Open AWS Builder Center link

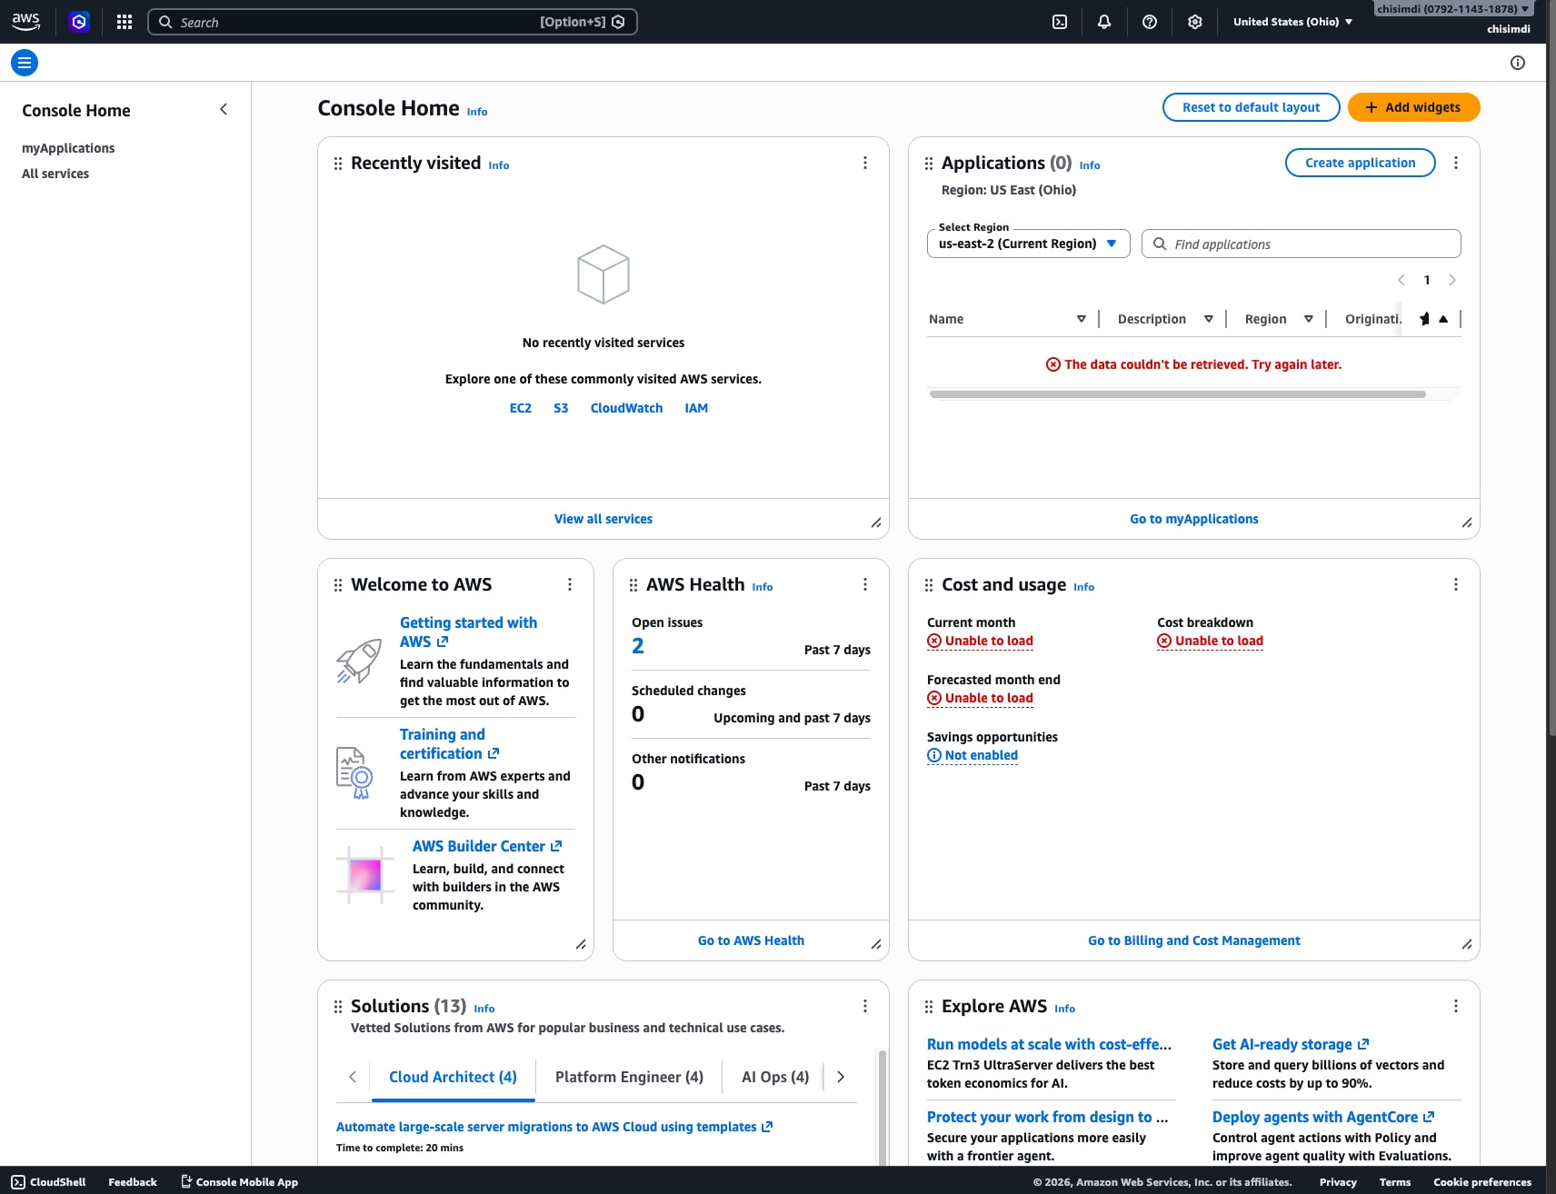pos(487,846)
